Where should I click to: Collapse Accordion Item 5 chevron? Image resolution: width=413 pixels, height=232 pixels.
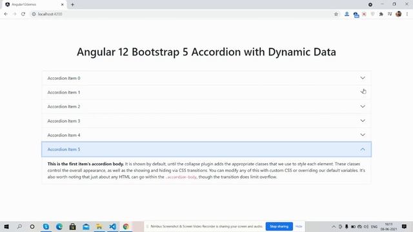(363, 149)
